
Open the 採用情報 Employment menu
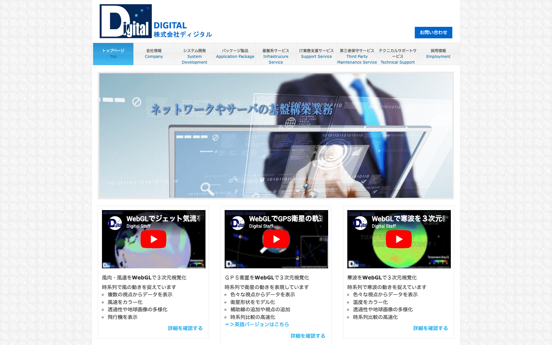(x=438, y=54)
